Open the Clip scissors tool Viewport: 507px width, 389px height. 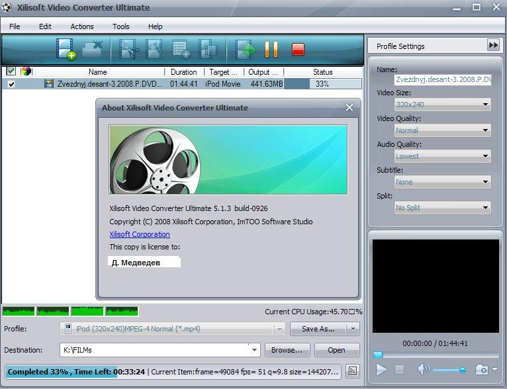tap(128, 49)
